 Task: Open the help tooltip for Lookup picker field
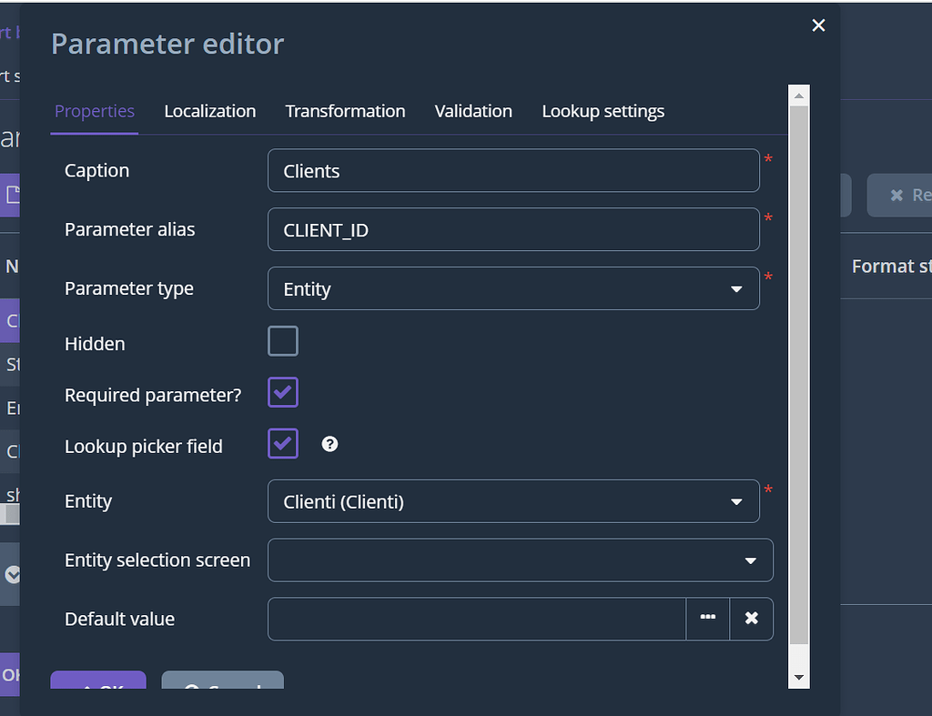tap(329, 444)
